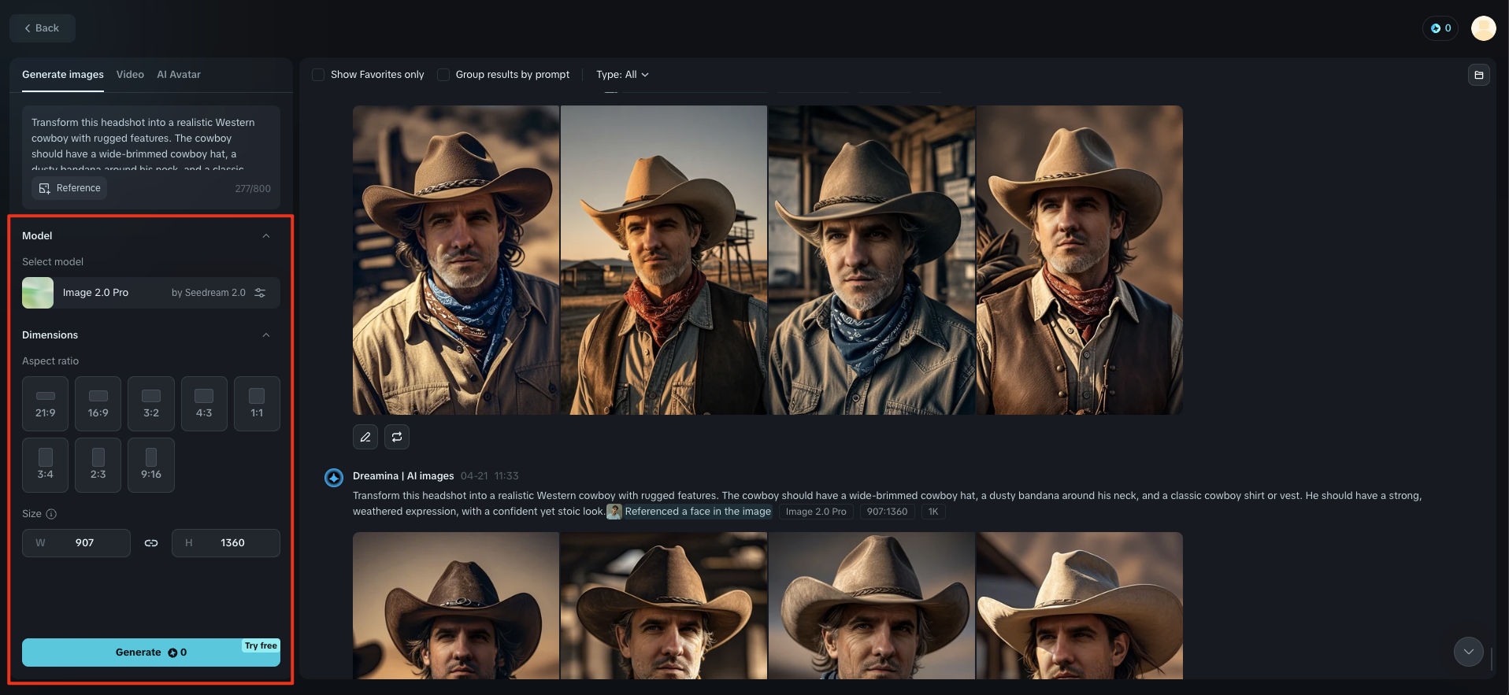Switch to the Generate images tab
Viewport: 1509px width, 695px height.
pyautogui.click(x=63, y=75)
